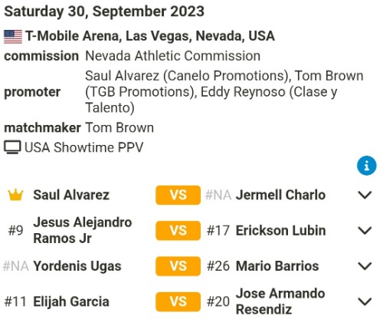This screenshot has width=383, height=329.
Task: Click VS button for Ramos and Lubin
Action: [178, 231]
